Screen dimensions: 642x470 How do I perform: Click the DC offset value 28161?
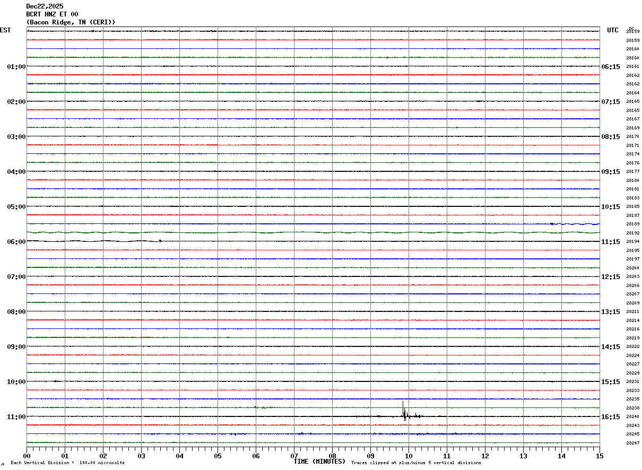tap(633, 67)
